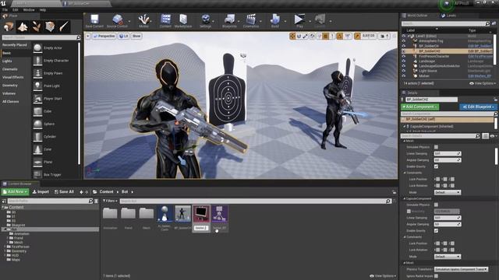Click the Content toolbar icon
Viewport: 499px width, 280px height.
tap(165, 19)
